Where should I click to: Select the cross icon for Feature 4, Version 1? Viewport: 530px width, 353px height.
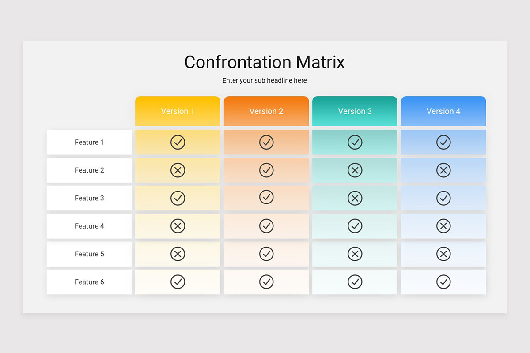178,226
